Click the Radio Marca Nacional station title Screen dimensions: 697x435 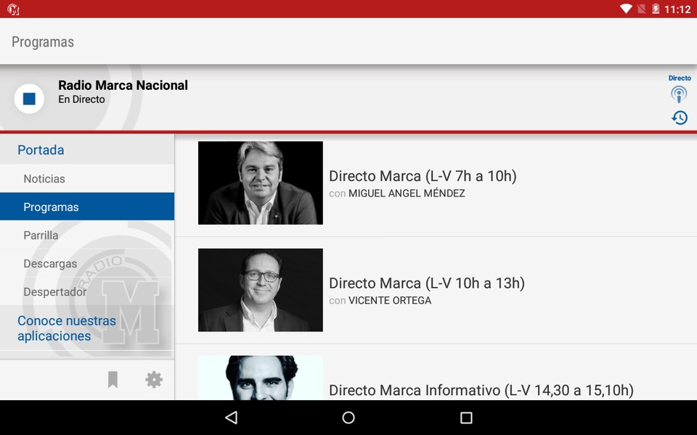(123, 86)
